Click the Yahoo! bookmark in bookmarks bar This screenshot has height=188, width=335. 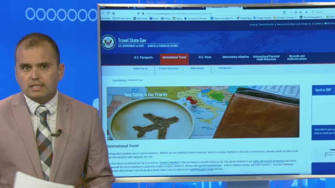pyautogui.click(x=154, y=19)
